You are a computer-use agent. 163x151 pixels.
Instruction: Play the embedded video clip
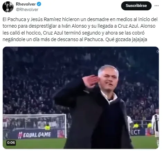pos(81,98)
